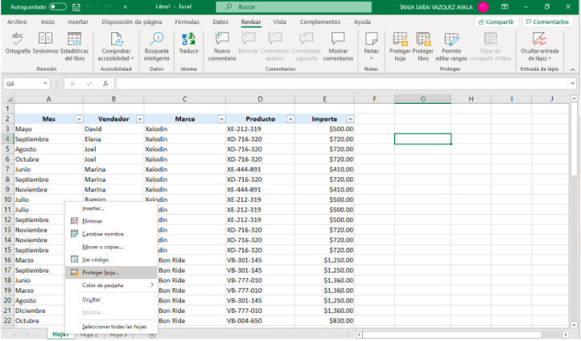The image size is (581, 341).
Task: Open Permitir editar rangos
Action: click(451, 47)
